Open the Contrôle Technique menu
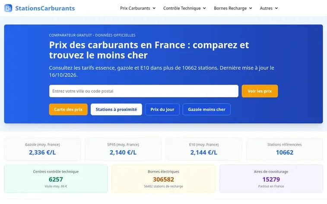This screenshot has width=327, height=204. (x=184, y=8)
